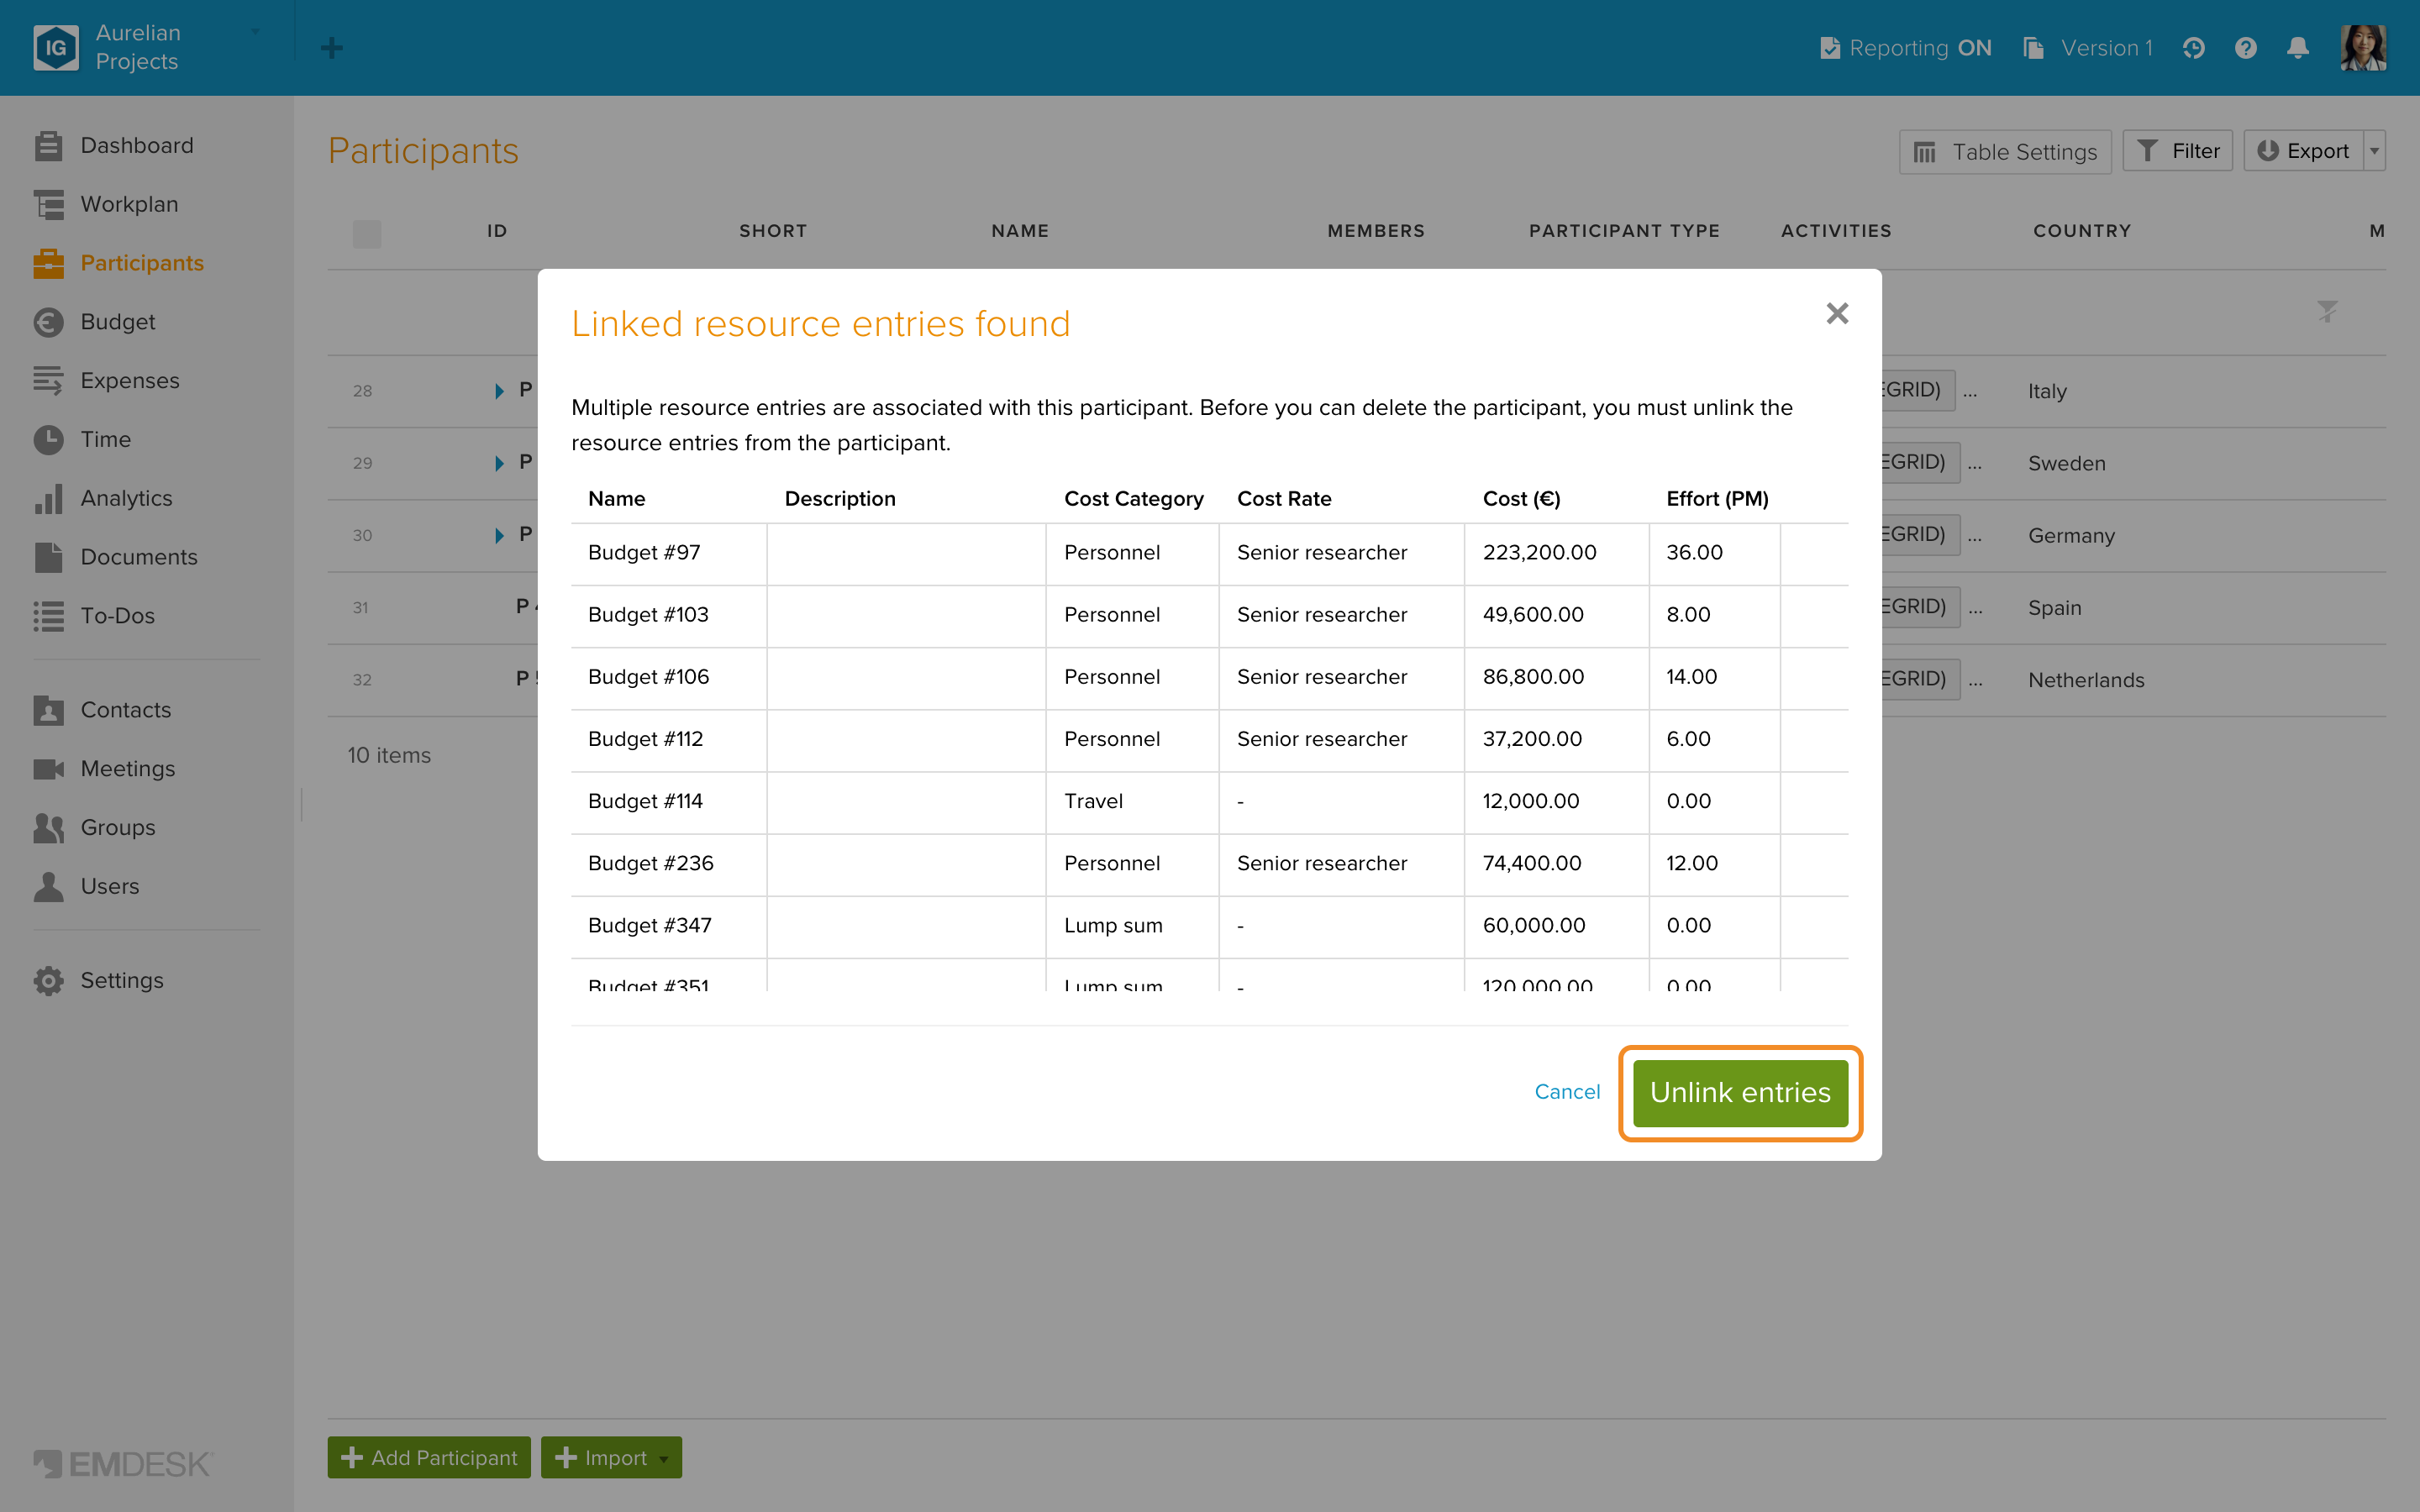The image size is (2420, 1512).
Task: Click the COUNTRY column header
Action: [x=2082, y=231]
